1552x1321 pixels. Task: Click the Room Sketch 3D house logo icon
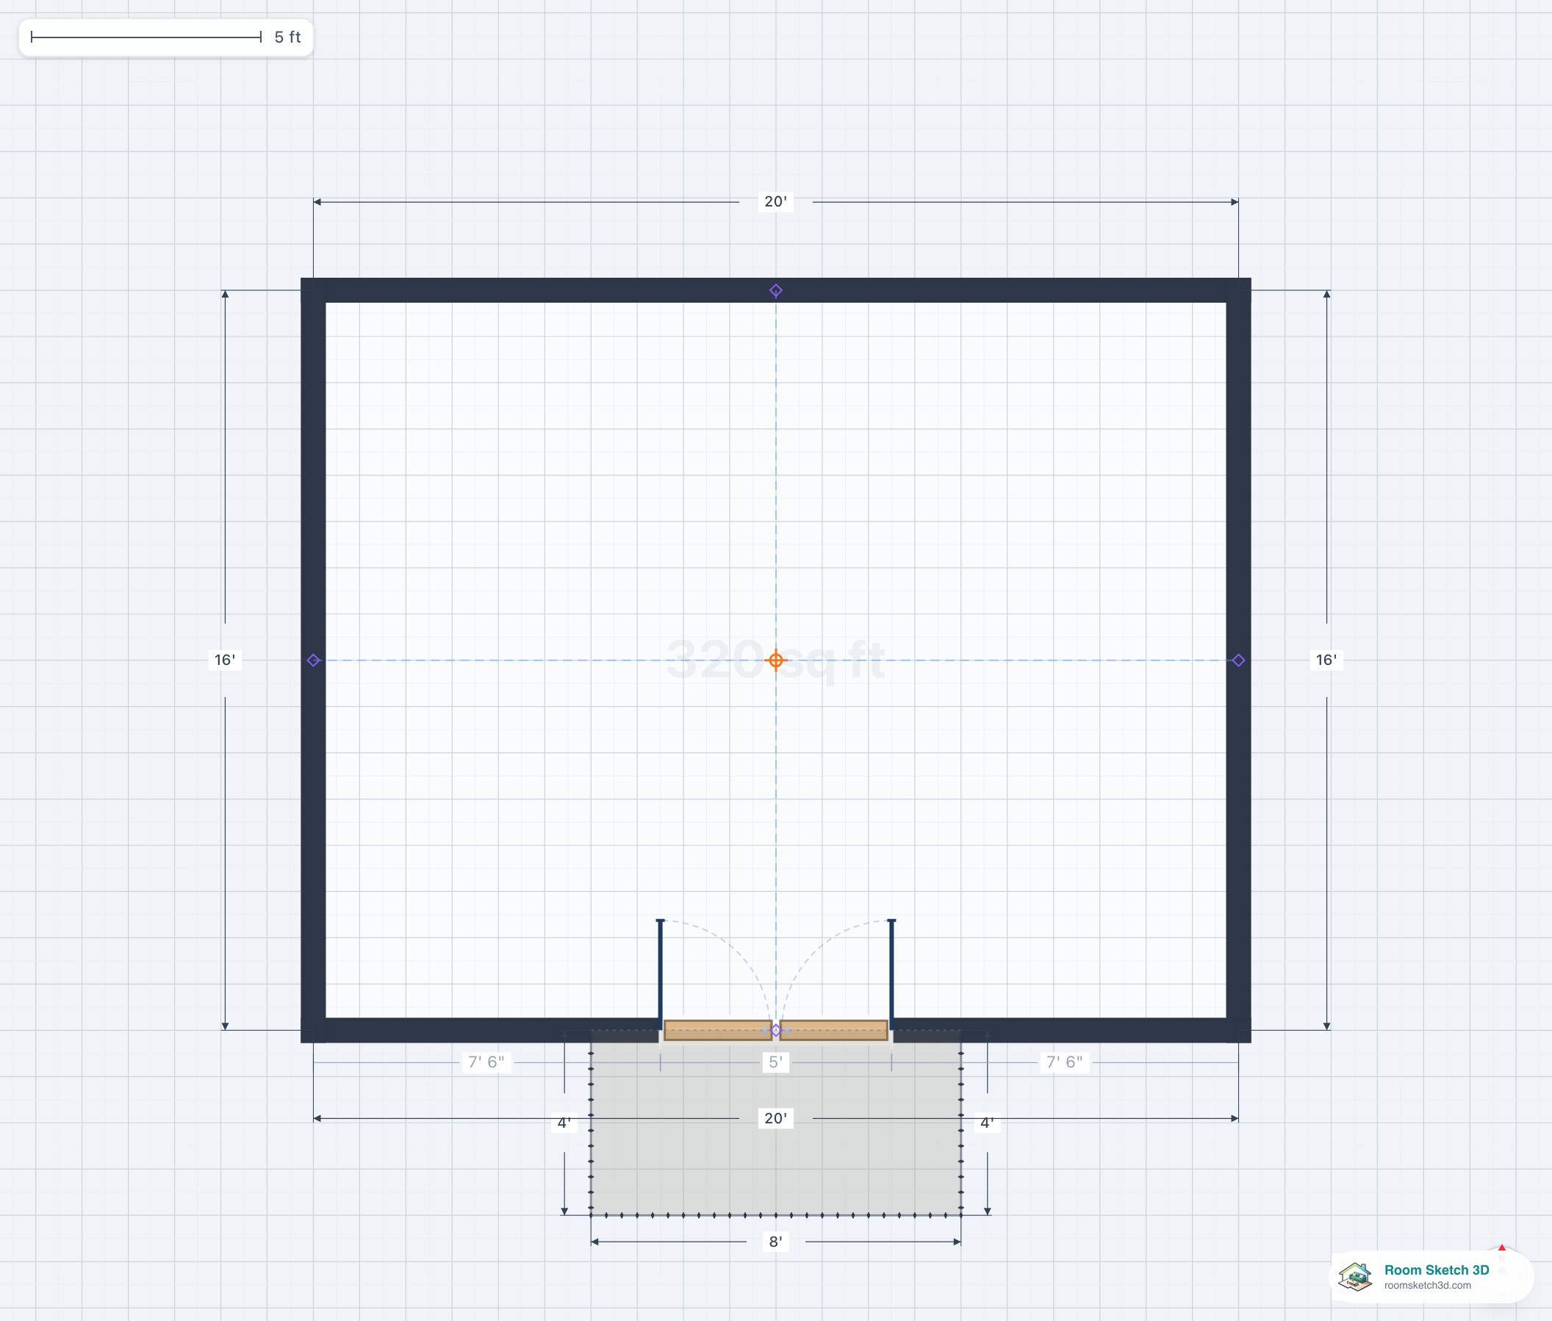point(1356,1277)
